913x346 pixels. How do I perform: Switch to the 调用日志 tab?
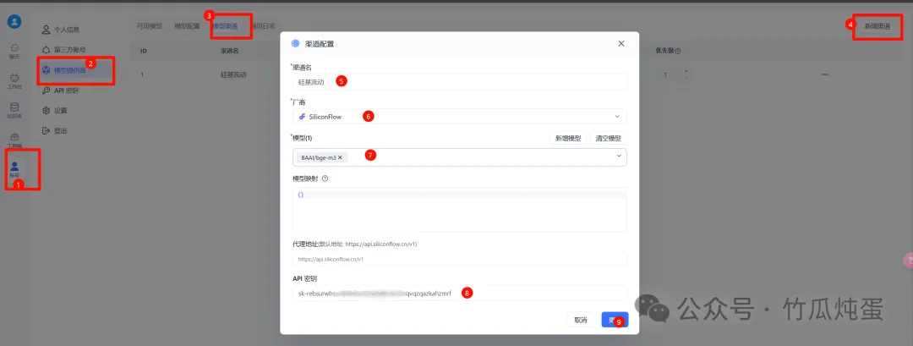pos(262,26)
